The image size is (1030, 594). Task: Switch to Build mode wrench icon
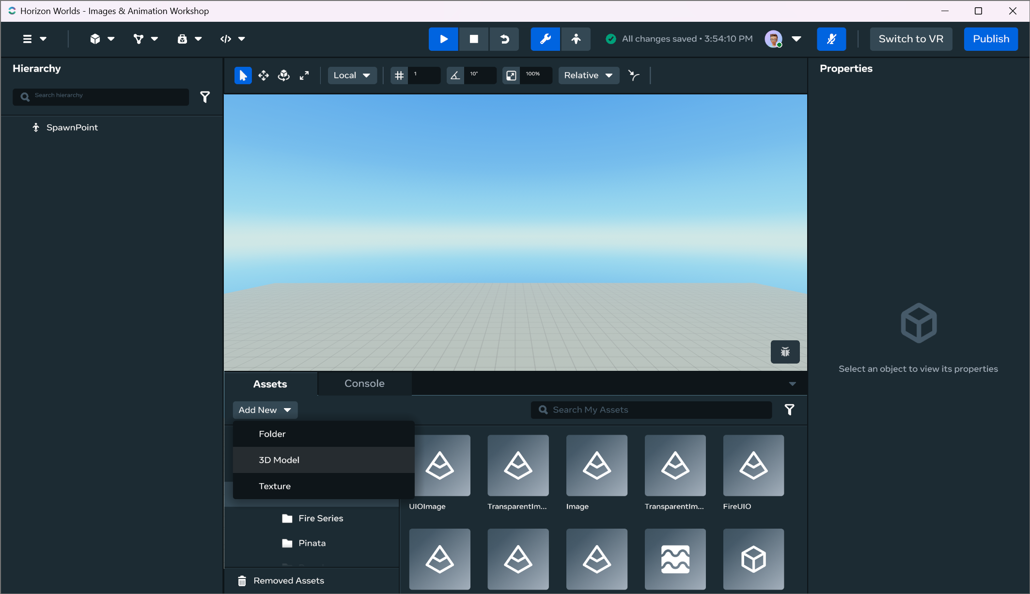pos(546,39)
